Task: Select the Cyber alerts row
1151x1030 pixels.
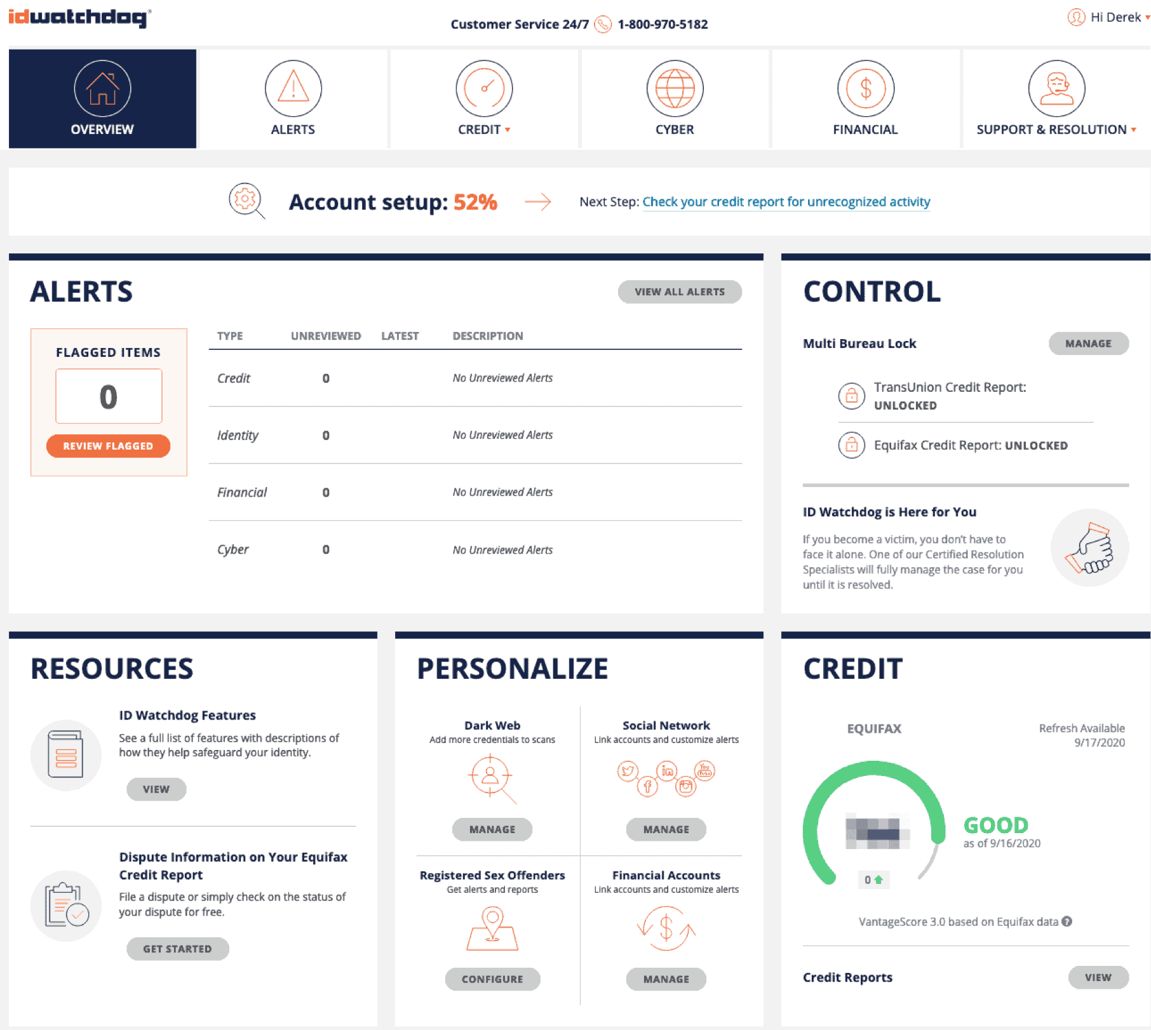Action: tap(475, 550)
